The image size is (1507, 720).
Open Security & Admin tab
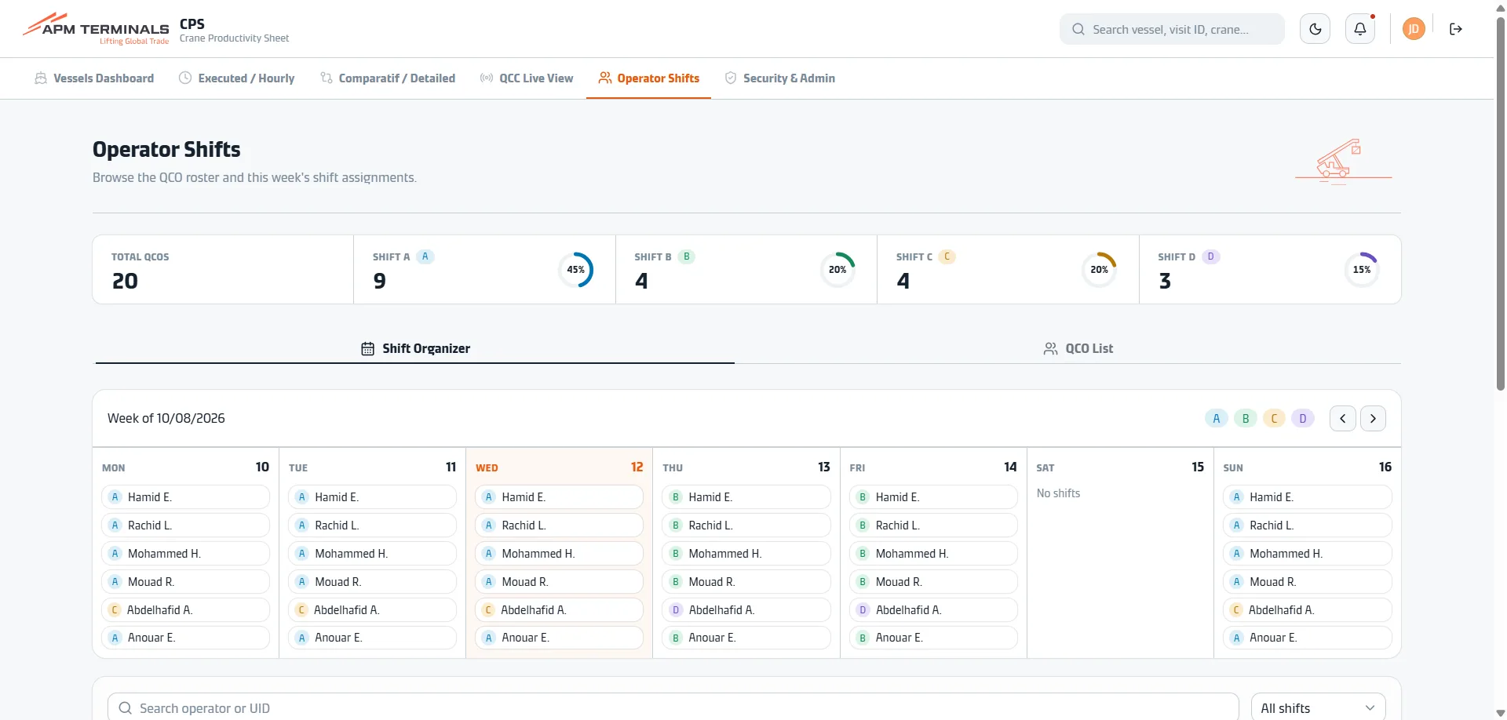(780, 78)
